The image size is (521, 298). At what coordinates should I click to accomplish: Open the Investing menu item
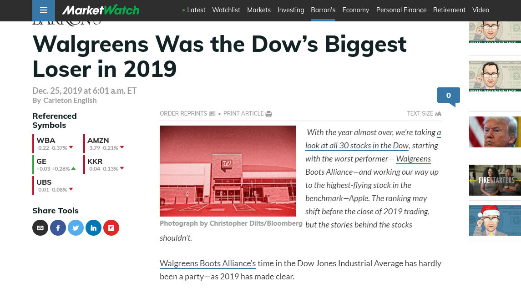click(291, 10)
